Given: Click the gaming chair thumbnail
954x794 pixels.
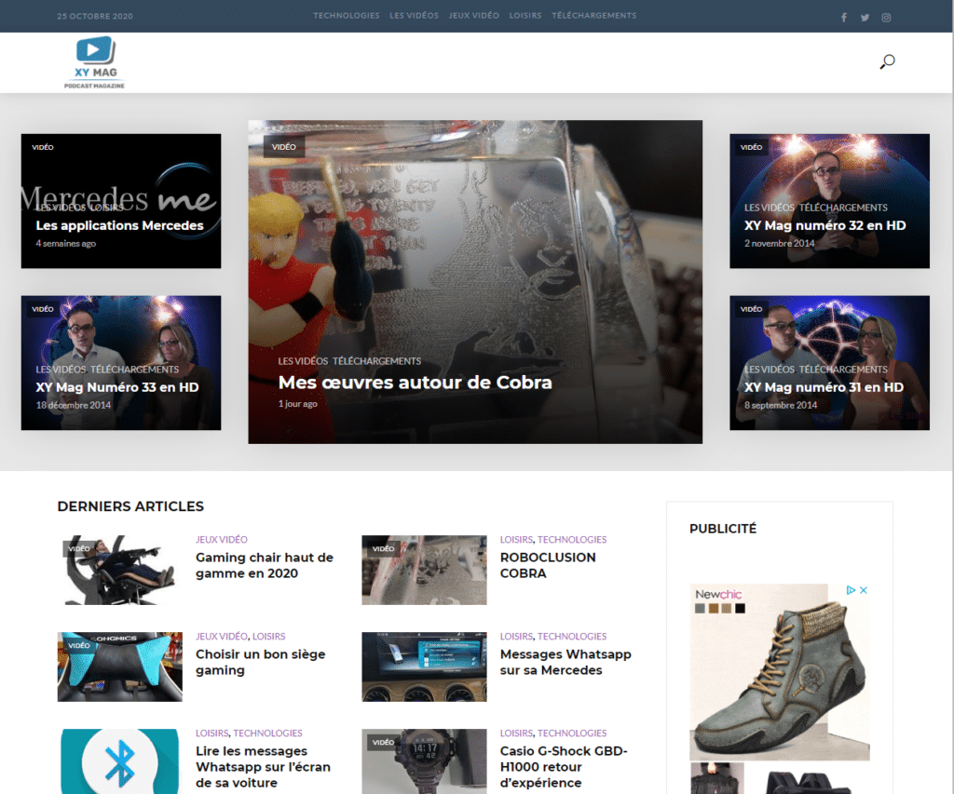Looking at the screenshot, I should click(120, 570).
